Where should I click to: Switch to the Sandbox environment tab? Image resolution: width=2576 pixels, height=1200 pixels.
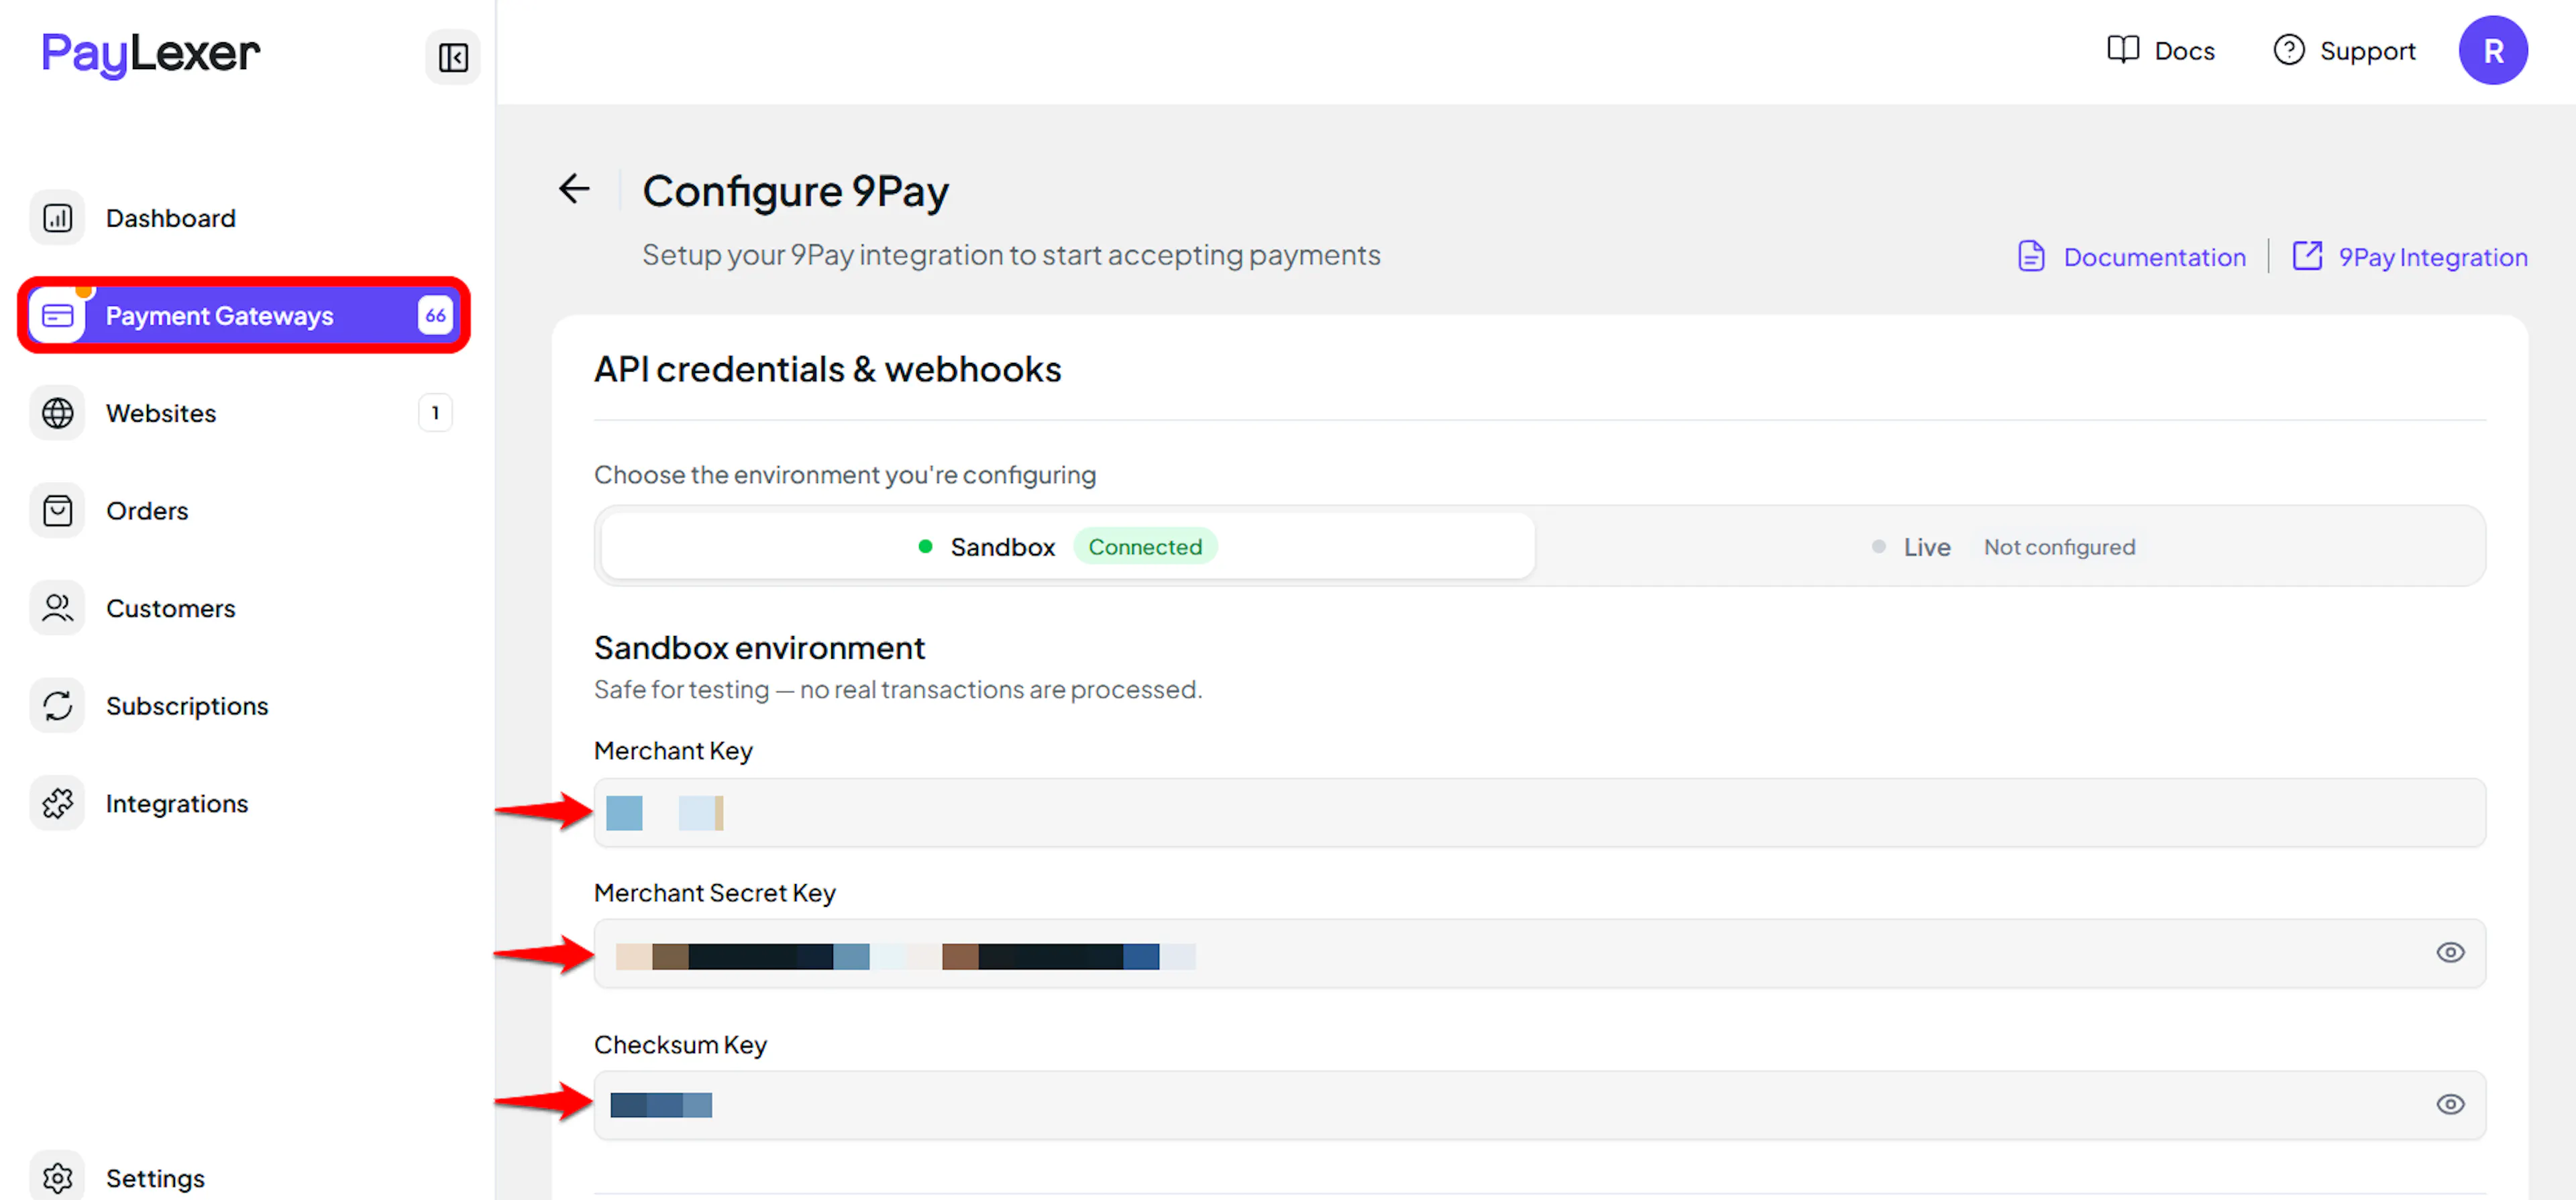click(1068, 547)
